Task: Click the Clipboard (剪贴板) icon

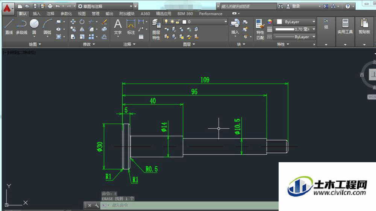Action: point(364,24)
